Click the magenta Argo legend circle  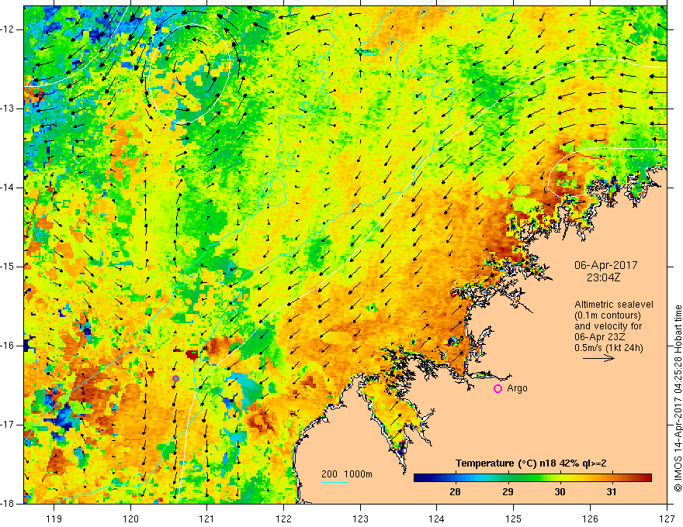point(498,389)
